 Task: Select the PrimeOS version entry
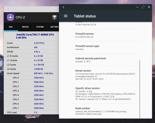[106, 35]
